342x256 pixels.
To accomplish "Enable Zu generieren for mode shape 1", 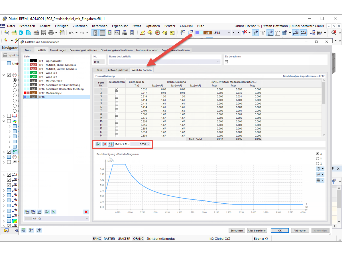I will coord(117,89).
